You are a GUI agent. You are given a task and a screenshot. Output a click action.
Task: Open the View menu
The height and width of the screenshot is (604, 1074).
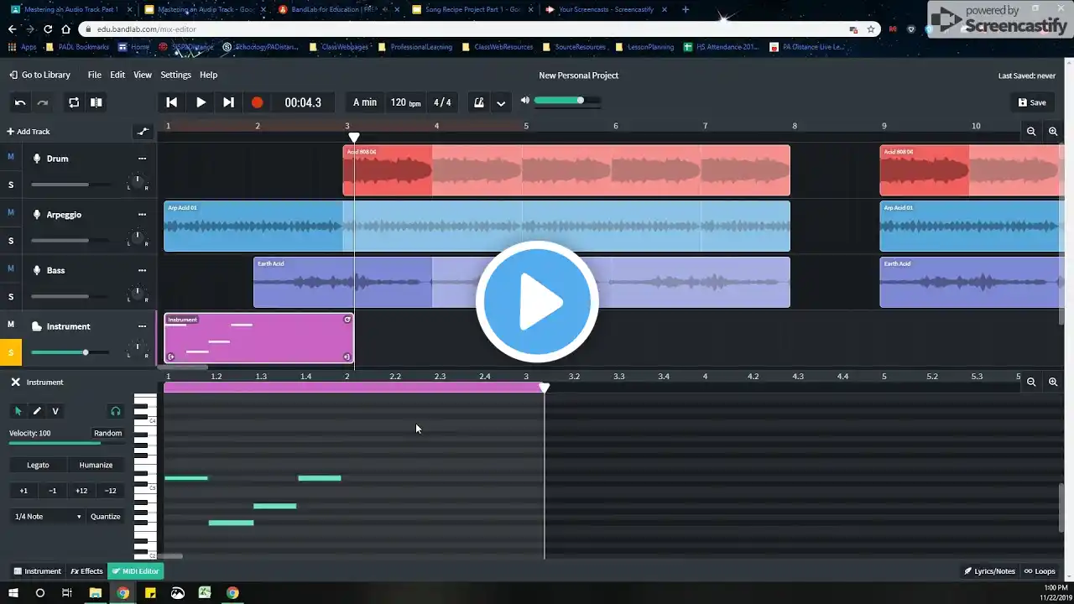[x=143, y=75]
